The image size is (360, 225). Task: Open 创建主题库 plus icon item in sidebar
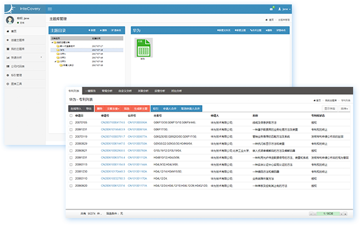pyautogui.click(x=7, y=40)
